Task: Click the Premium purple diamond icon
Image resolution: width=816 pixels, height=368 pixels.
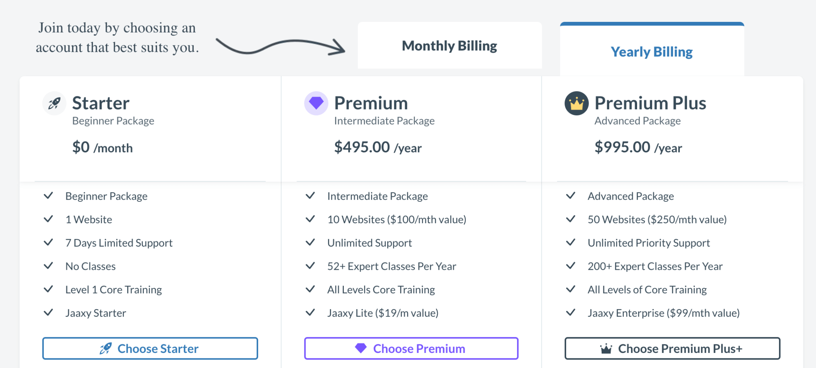Action: [x=316, y=103]
